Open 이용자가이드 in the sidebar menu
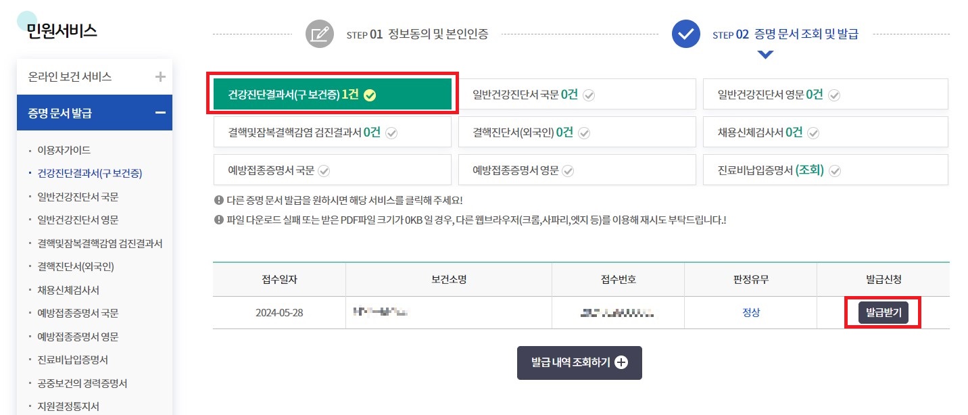This screenshot has width=968, height=415. point(64,149)
